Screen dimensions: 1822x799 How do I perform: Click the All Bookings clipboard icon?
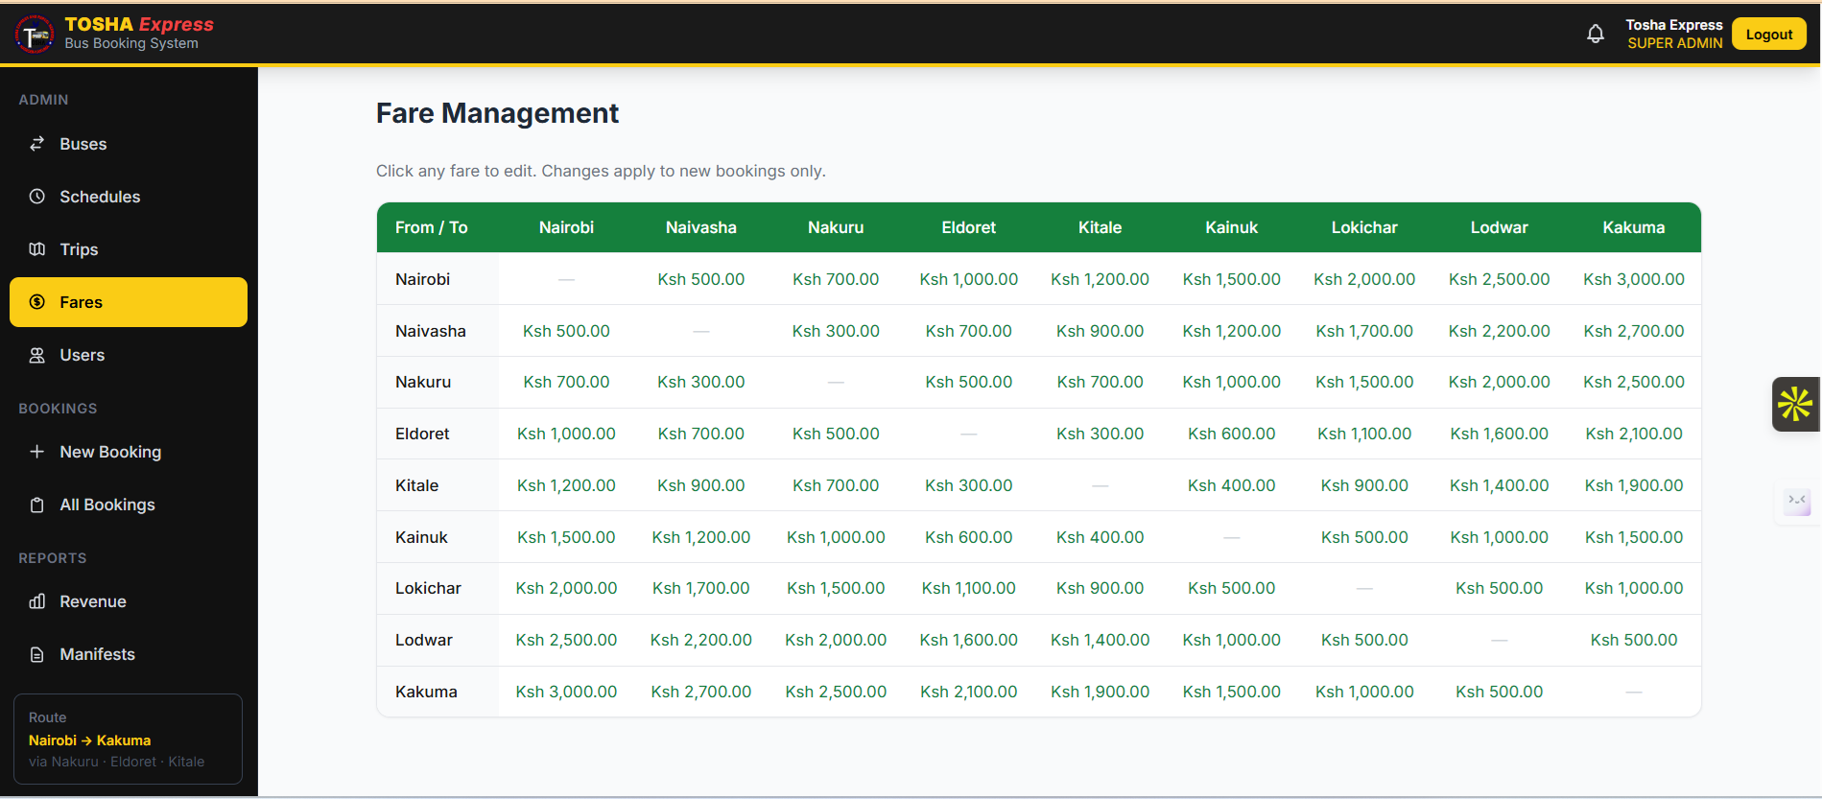point(37,505)
